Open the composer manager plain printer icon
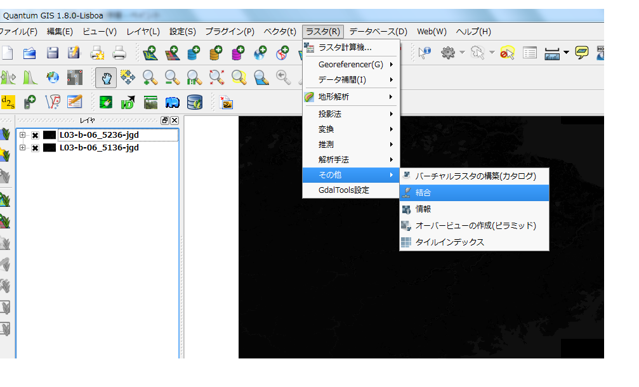The width and height of the screenshot is (639, 387). click(x=119, y=53)
